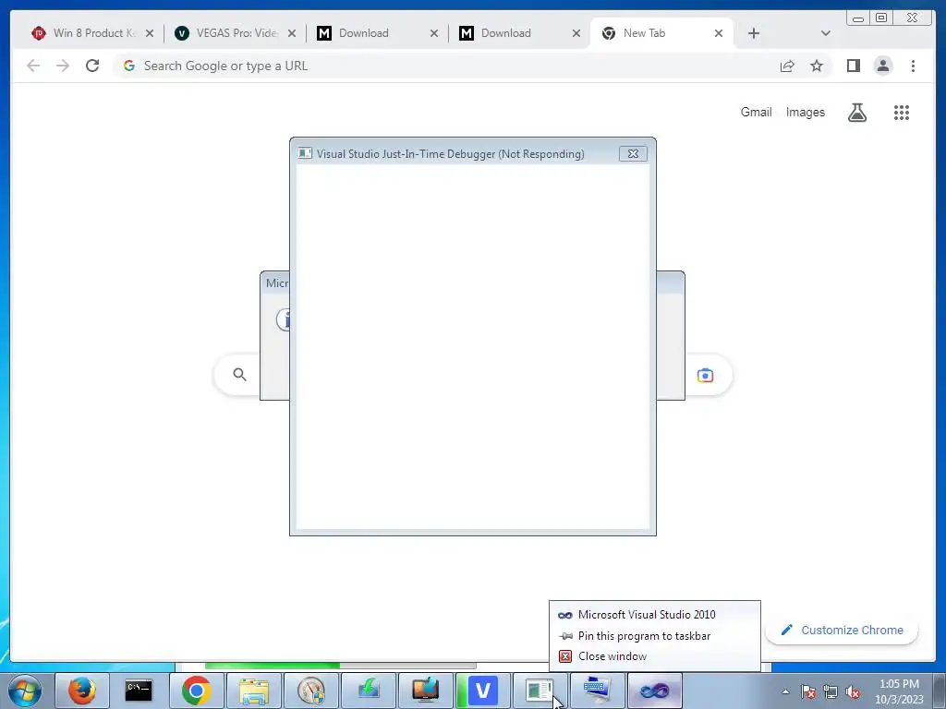
Task: Close the Win 8 Product Key tab
Action: [150, 33]
